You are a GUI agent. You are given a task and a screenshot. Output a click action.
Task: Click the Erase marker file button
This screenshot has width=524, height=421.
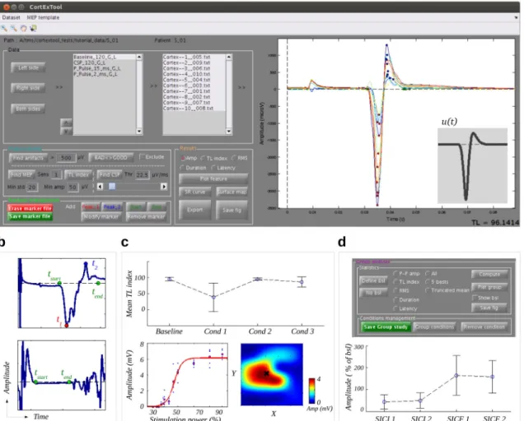30,208
